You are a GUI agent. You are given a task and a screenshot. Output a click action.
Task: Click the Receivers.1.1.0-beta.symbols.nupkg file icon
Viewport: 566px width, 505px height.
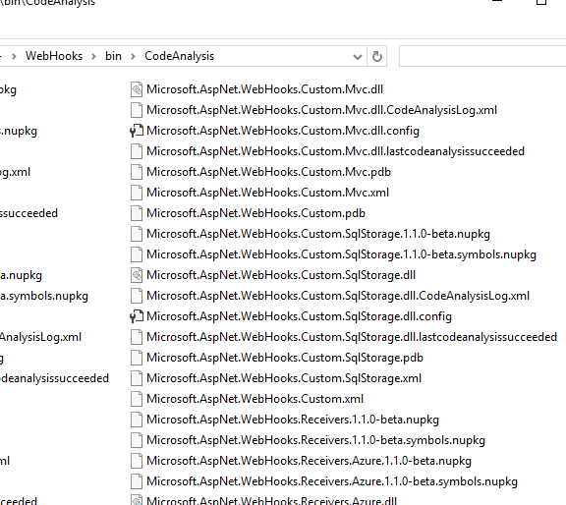tap(137, 440)
